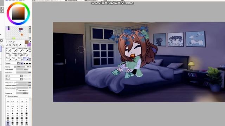Viewport: 225px width, 126px height.
Task: Select the magic wand tool
Action: [13, 42]
